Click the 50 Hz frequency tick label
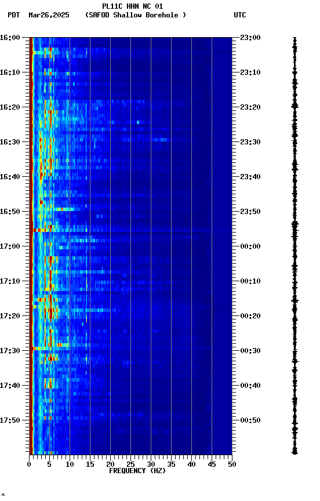Image resolution: width=320 pixels, height=501 pixels. click(x=232, y=464)
